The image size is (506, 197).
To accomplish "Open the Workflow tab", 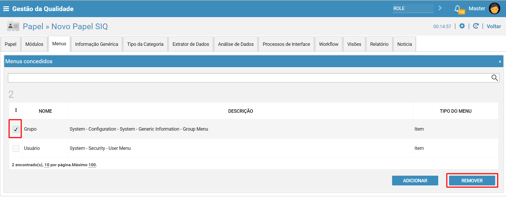I will [329, 44].
